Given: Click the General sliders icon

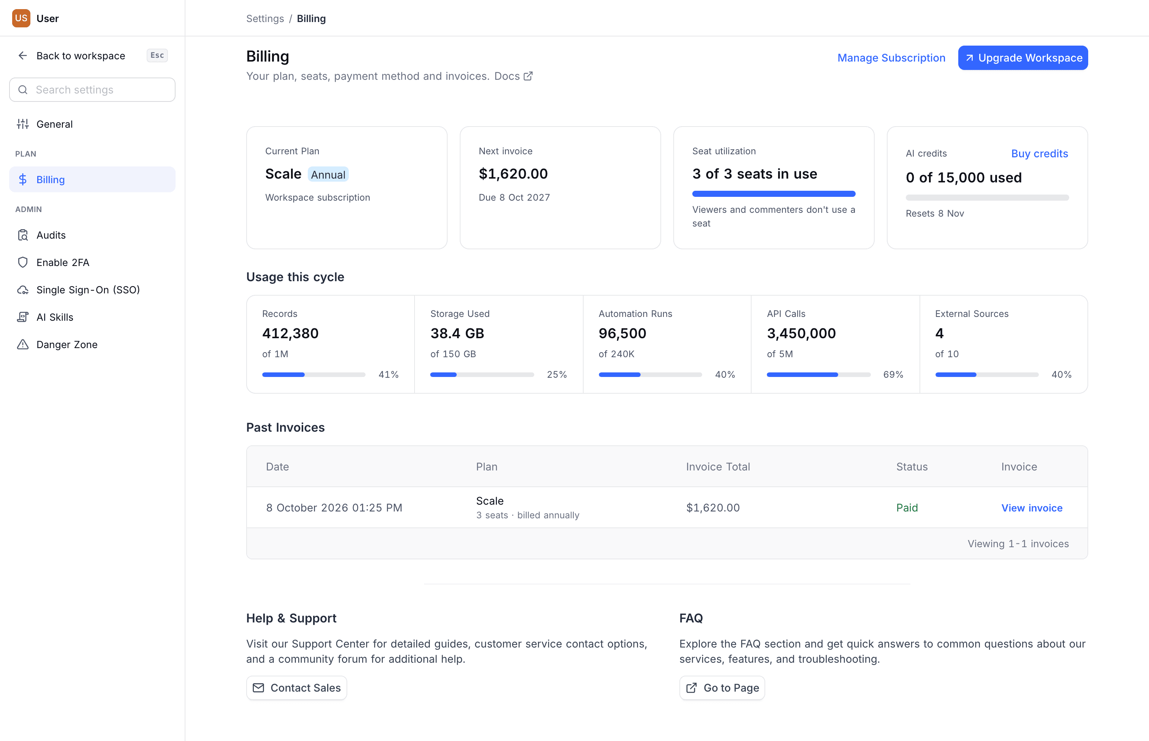Looking at the screenshot, I should (x=23, y=124).
